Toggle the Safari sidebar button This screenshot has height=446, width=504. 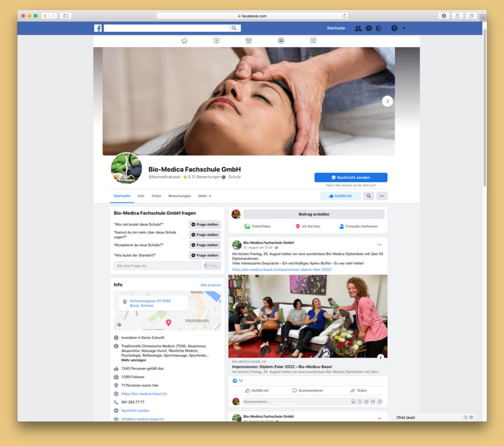pos(66,16)
